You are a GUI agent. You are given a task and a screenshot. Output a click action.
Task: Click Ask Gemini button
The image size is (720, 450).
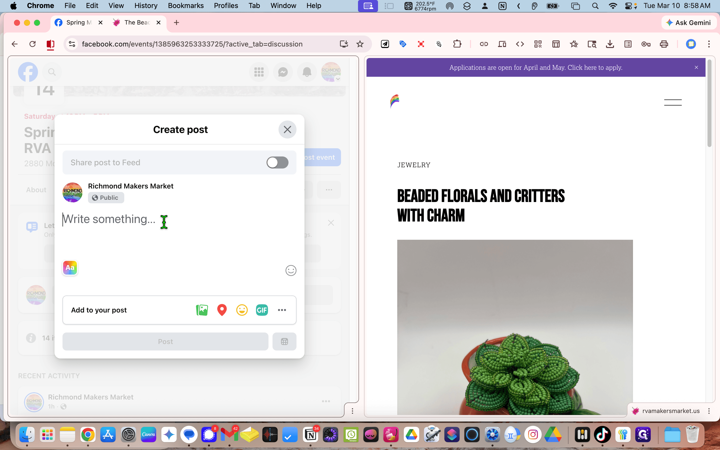click(x=688, y=22)
